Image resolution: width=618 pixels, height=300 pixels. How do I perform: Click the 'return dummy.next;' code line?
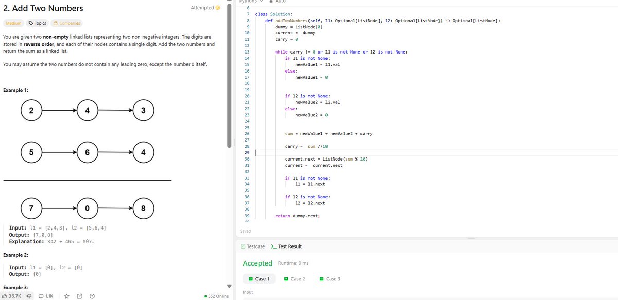tap(298, 216)
